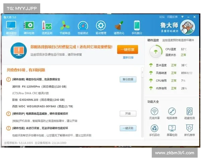The width and height of the screenshot is (201, 161).
Task: Open the title bar dropdown menu arrow
Action: (183, 17)
